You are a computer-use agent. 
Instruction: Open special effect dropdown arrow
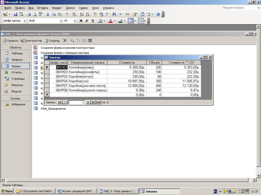pyautogui.click(x=145, y=21)
